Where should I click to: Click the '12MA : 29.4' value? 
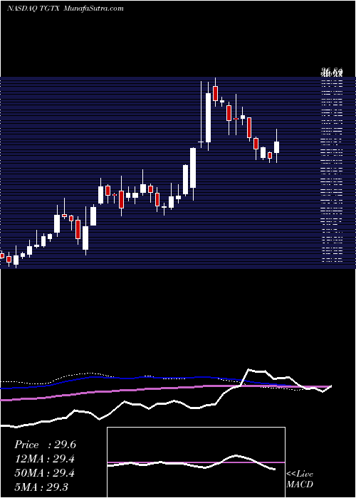(x=44, y=459)
